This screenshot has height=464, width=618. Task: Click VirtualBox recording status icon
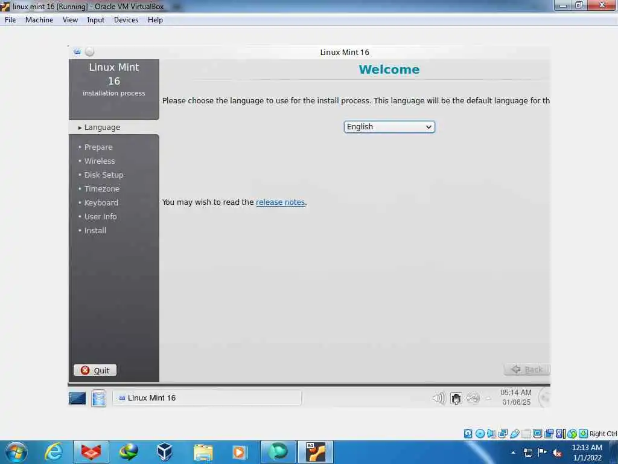click(x=549, y=434)
